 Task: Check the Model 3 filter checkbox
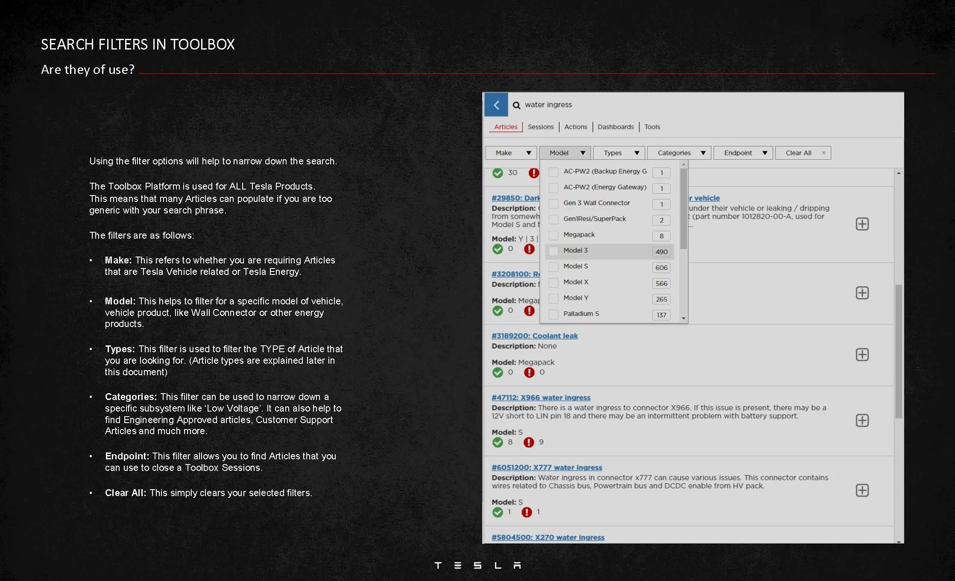point(554,251)
